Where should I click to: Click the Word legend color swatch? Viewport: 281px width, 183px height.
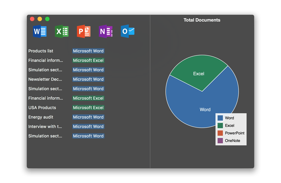point(220,118)
